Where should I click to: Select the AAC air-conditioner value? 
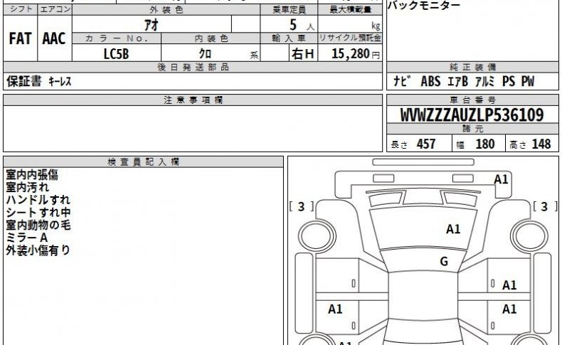[54, 38]
